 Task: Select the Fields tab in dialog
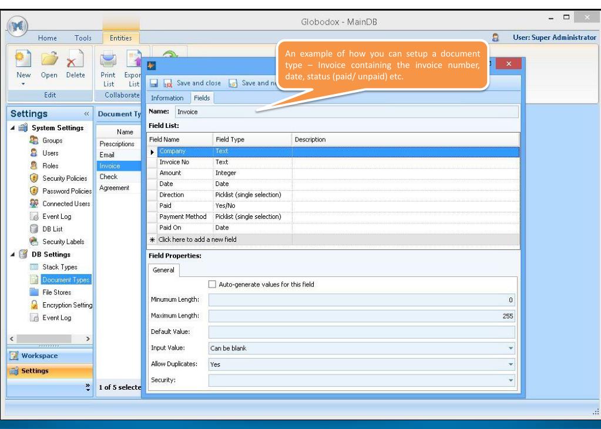click(202, 98)
